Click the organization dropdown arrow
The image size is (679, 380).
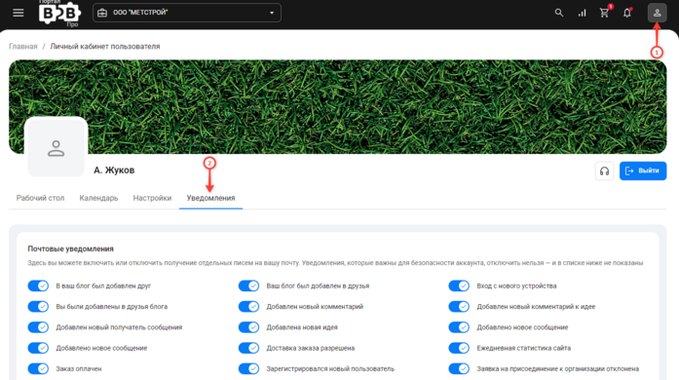pyautogui.click(x=272, y=13)
